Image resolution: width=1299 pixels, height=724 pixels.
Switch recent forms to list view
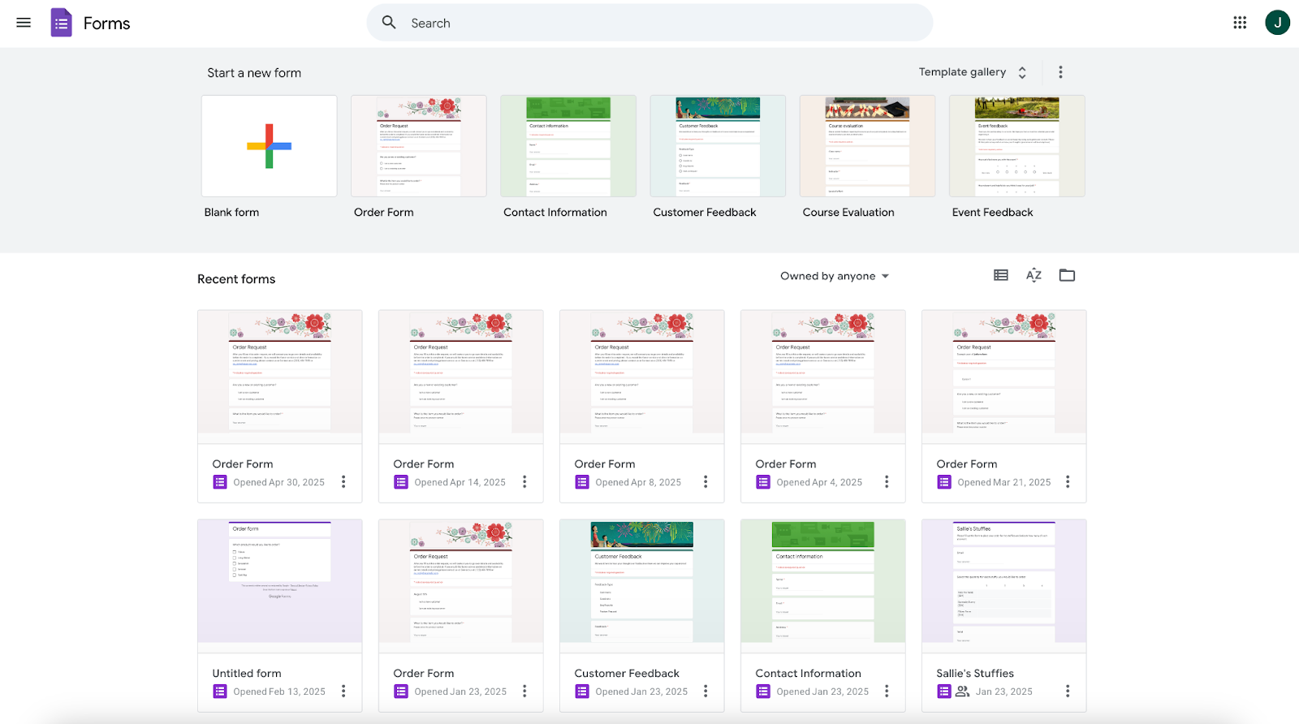pyautogui.click(x=1001, y=275)
